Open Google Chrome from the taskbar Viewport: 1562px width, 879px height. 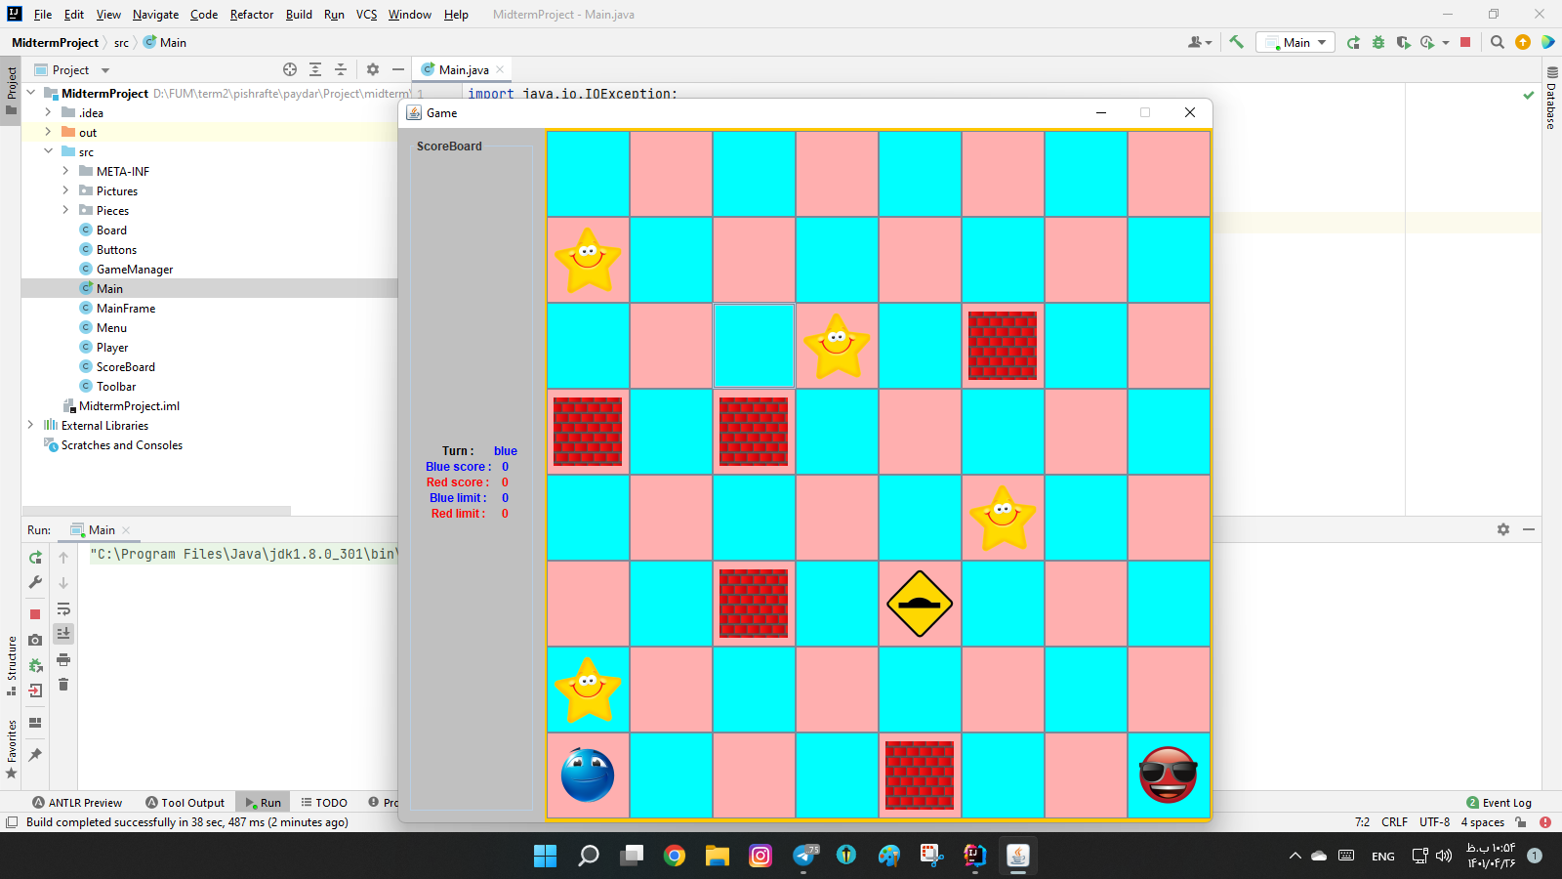(675, 856)
